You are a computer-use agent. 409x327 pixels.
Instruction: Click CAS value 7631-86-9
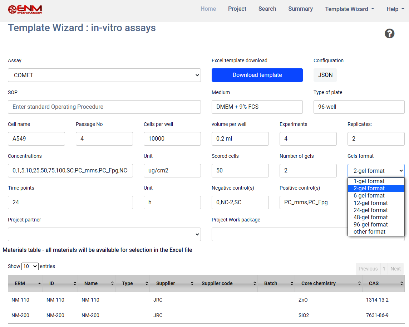(377, 315)
